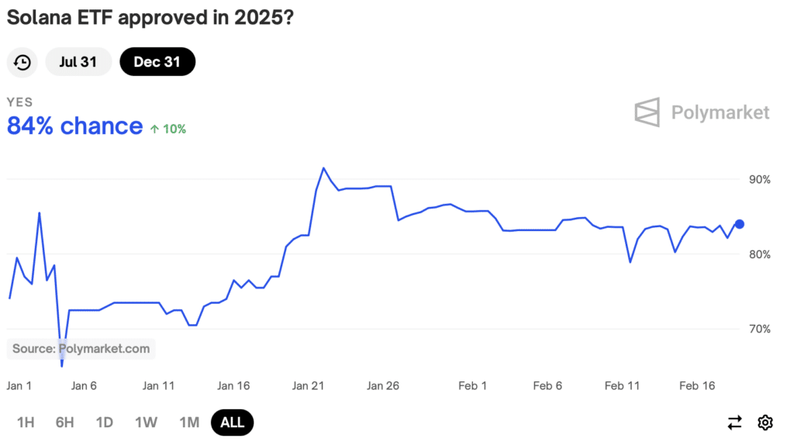Select the ALL time range
Viewport: 794px width, 445px height.
(x=233, y=423)
